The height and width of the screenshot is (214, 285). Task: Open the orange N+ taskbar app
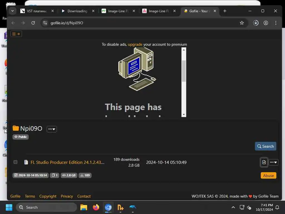pyautogui.click(x=120, y=207)
